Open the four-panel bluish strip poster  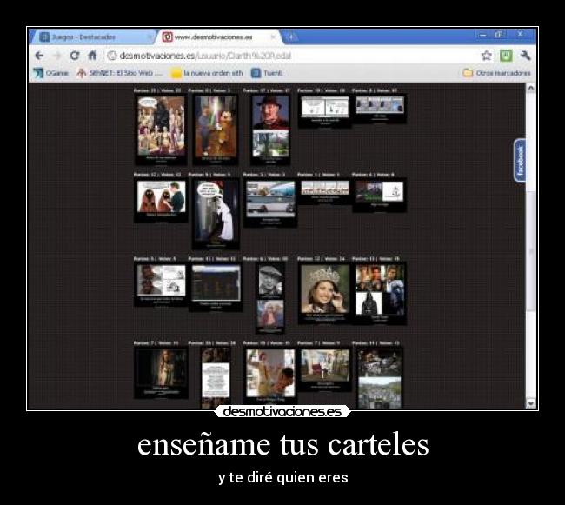pyautogui.click(x=380, y=109)
